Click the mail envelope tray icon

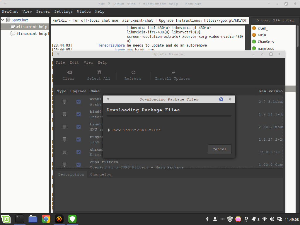(x=238, y=219)
